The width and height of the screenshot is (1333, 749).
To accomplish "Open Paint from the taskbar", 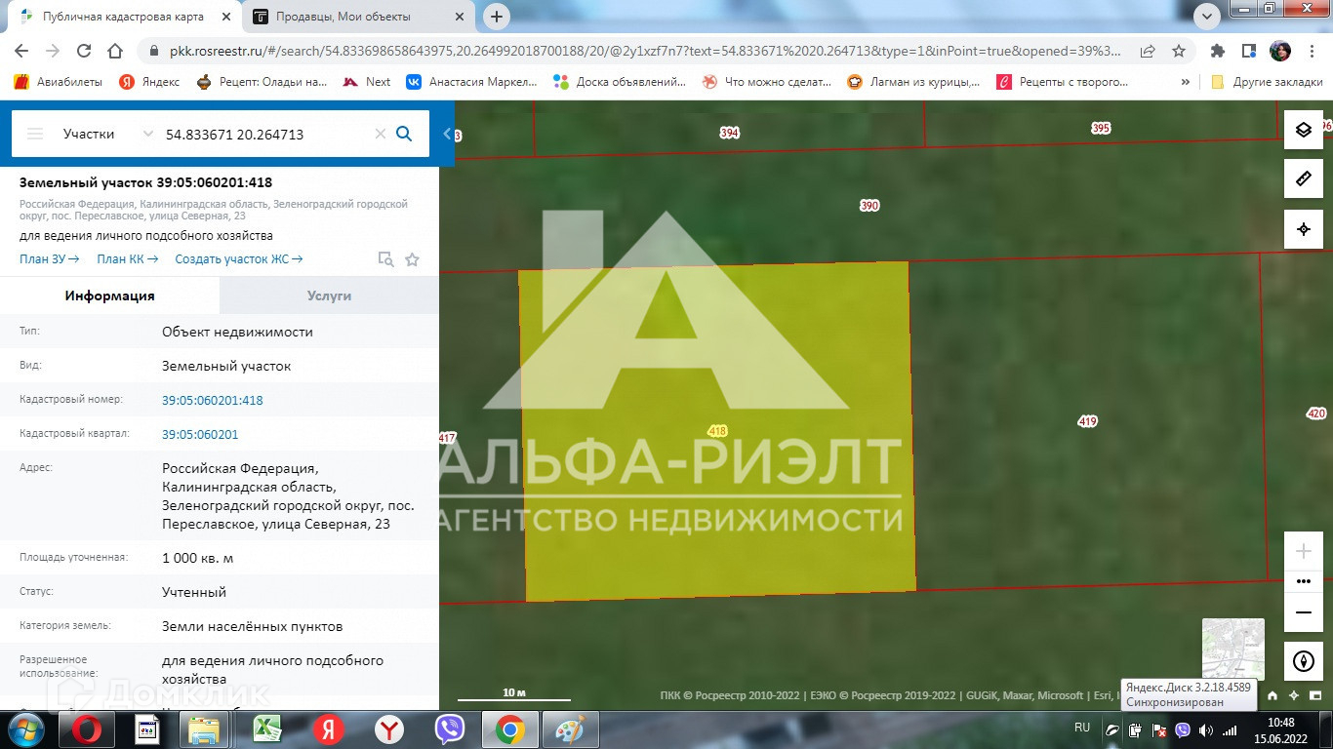I will [x=569, y=729].
